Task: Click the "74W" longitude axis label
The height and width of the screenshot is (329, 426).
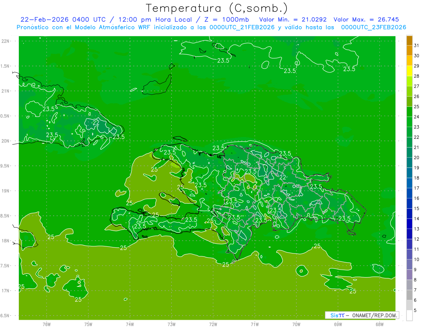Action: 130,324
